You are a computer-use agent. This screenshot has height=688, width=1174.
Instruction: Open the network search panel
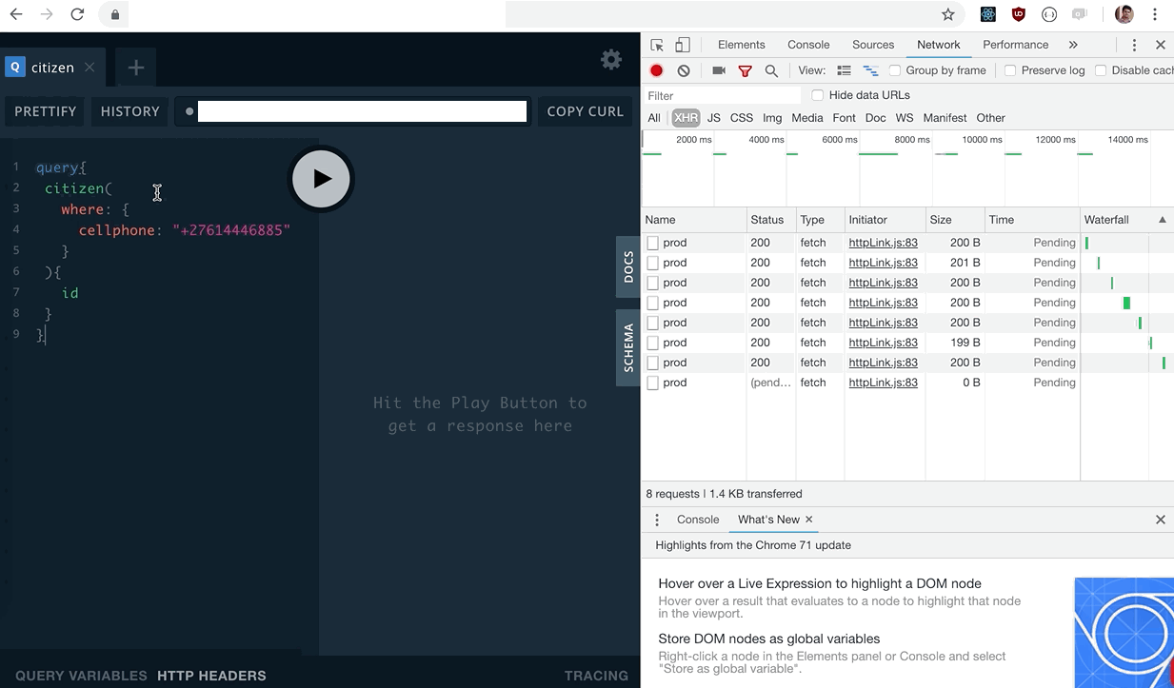[771, 70]
